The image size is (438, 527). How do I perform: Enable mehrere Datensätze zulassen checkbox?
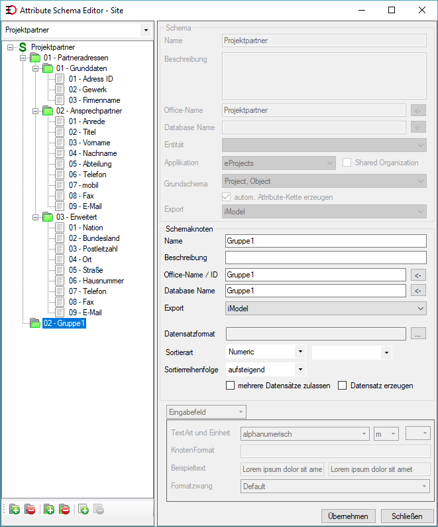point(230,385)
